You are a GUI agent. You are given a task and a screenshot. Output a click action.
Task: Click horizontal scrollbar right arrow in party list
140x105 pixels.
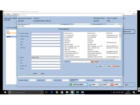click(118, 59)
